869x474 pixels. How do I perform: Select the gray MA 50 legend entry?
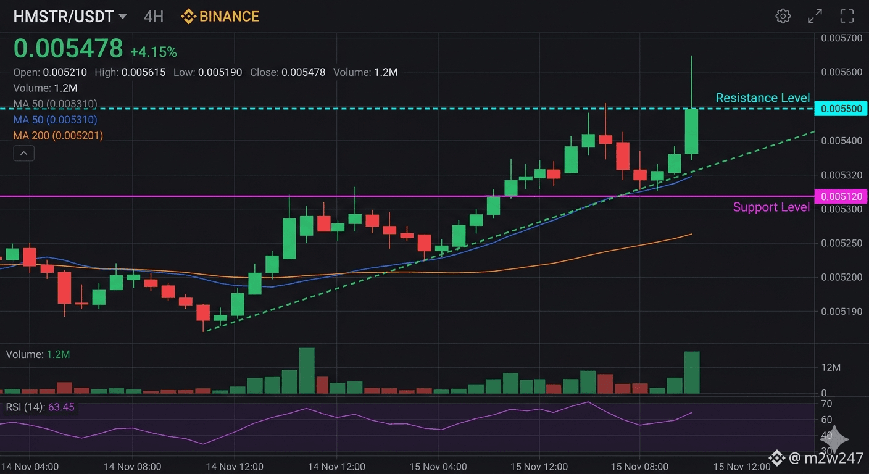[55, 104]
